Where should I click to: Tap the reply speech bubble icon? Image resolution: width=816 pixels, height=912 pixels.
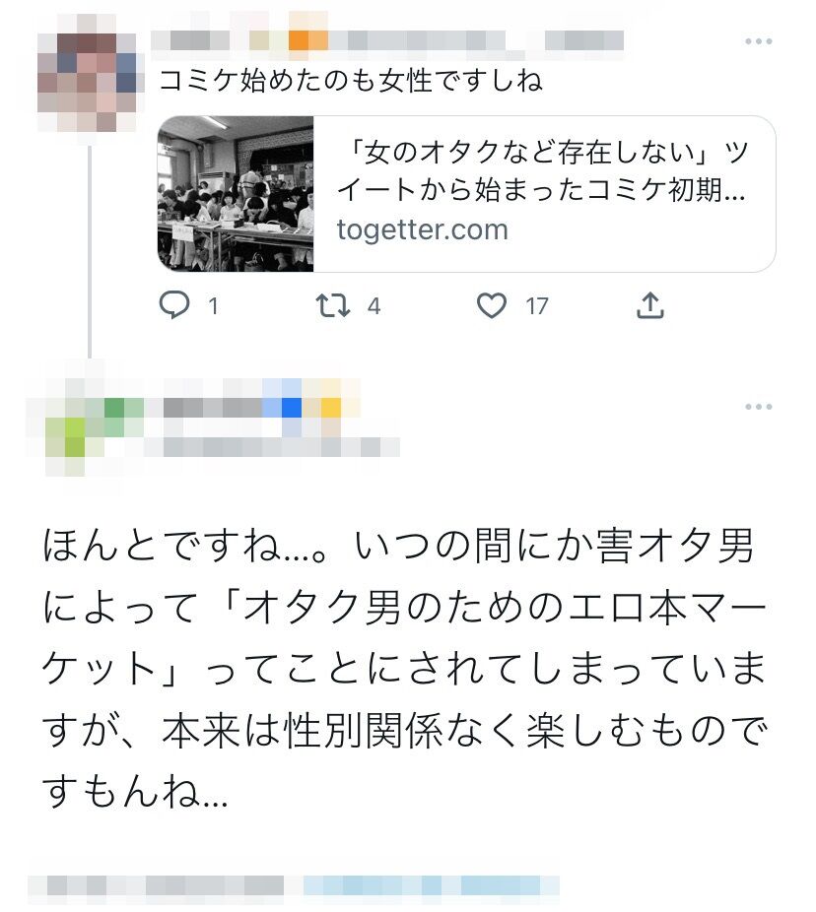click(x=174, y=305)
